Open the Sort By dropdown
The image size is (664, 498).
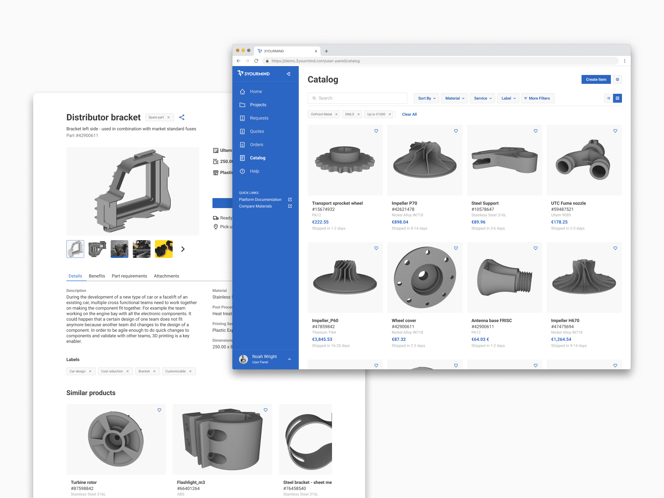point(426,98)
